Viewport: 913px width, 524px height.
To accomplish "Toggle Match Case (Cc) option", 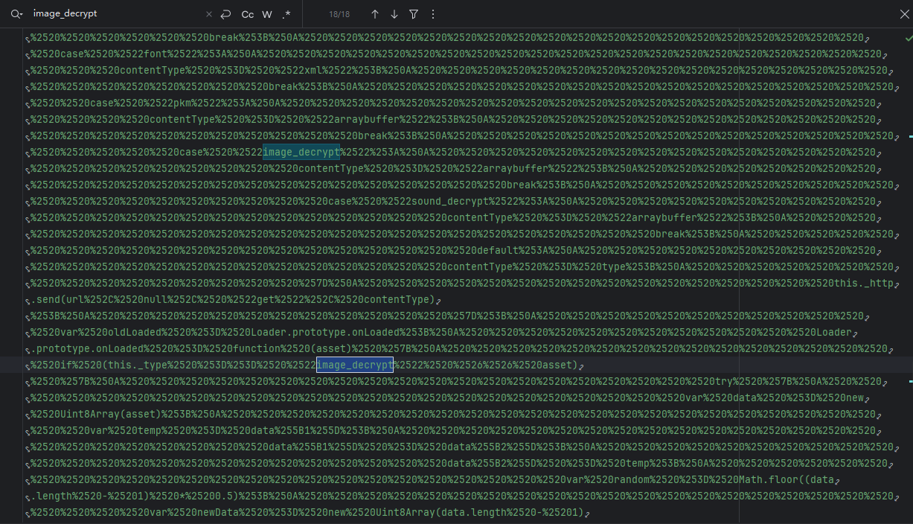I will [248, 14].
